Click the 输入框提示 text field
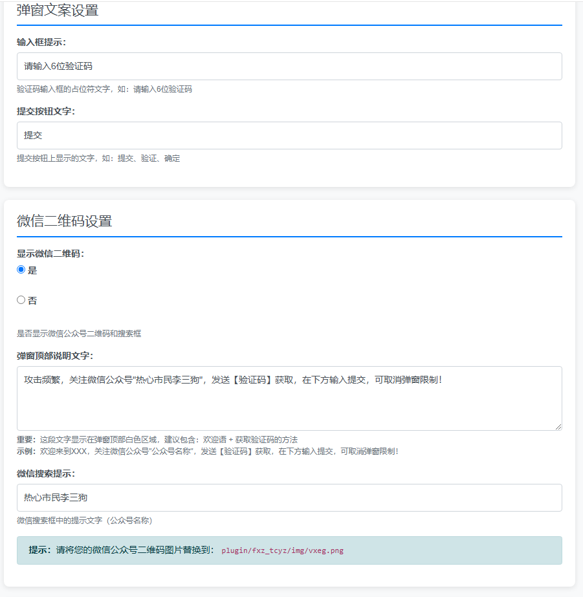 [x=289, y=67]
